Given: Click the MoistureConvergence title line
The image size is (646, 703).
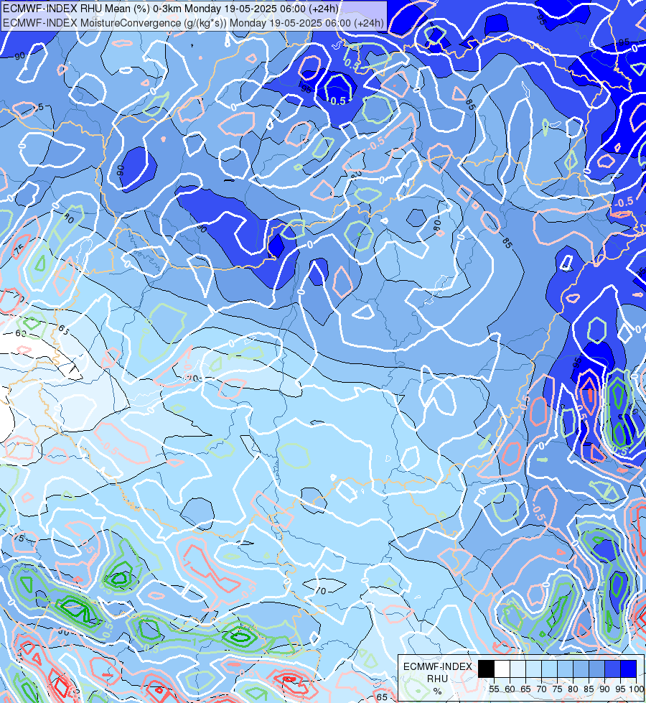Looking at the screenshot, I should (x=193, y=23).
